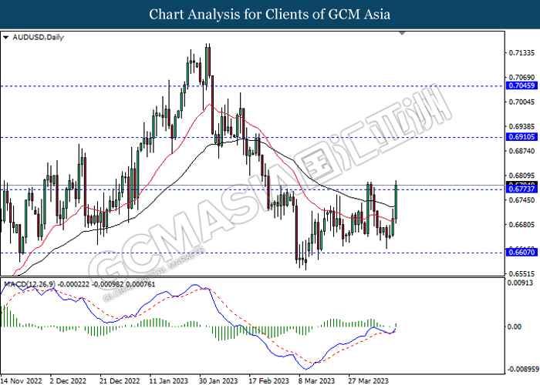Click the 2 Dec 2022 date label

tap(68, 380)
